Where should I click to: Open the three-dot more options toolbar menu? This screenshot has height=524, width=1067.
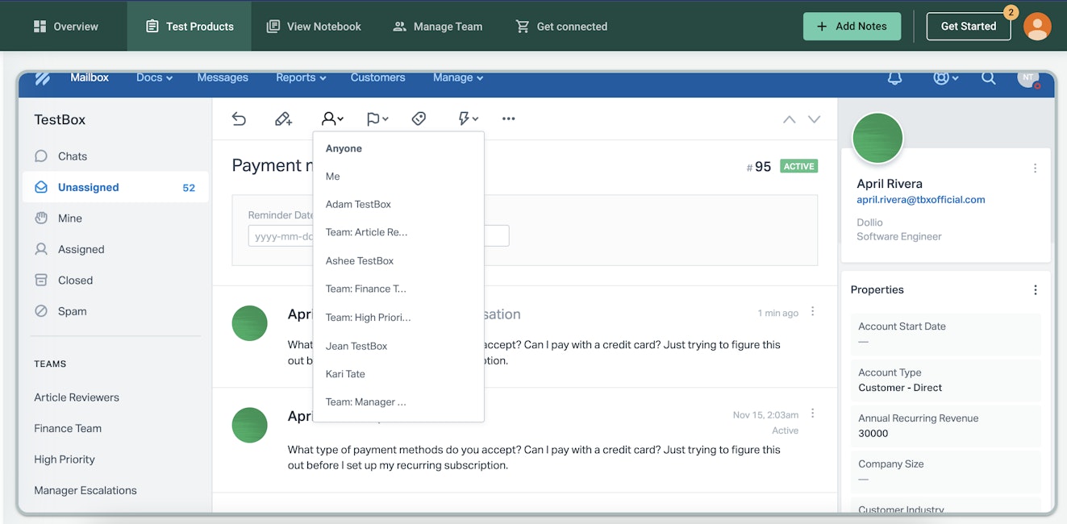(x=508, y=119)
